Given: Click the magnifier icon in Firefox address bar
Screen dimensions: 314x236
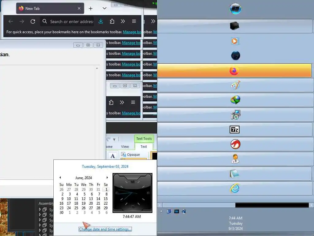Looking at the screenshot, I should click(x=45, y=21).
